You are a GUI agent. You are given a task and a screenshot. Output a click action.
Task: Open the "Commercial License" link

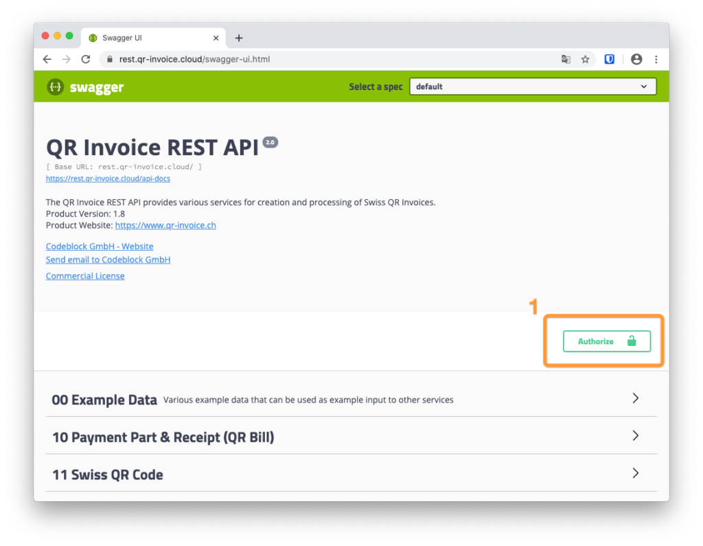(84, 275)
